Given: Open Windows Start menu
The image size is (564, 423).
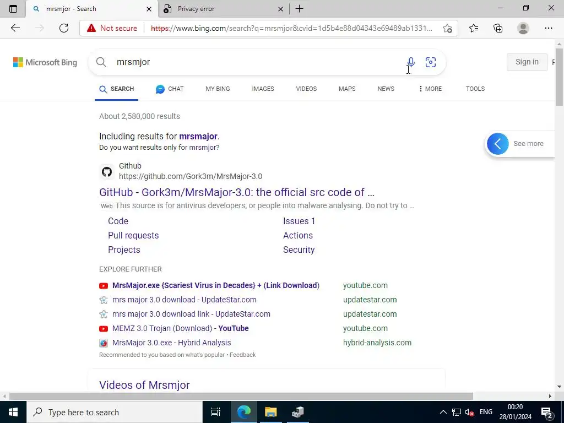Looking at the screenshot, I should 13,412.
